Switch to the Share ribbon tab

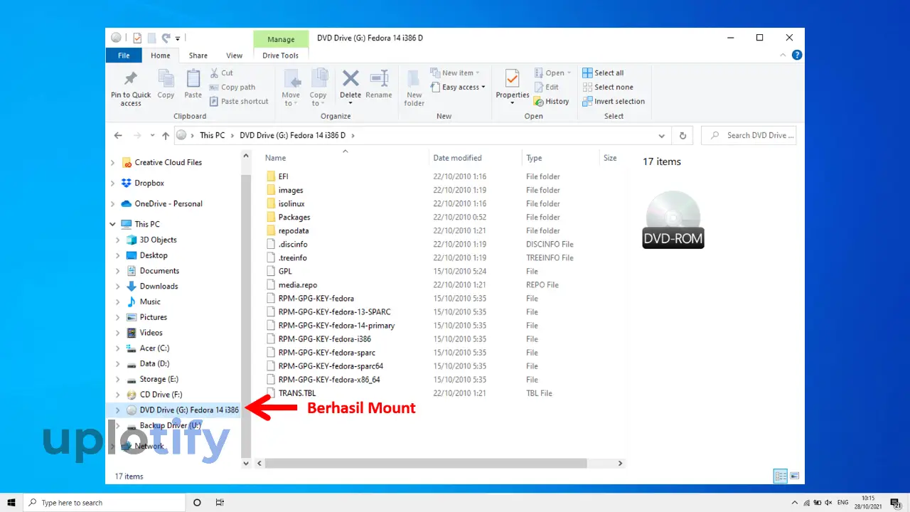click(x=198, y=55)
